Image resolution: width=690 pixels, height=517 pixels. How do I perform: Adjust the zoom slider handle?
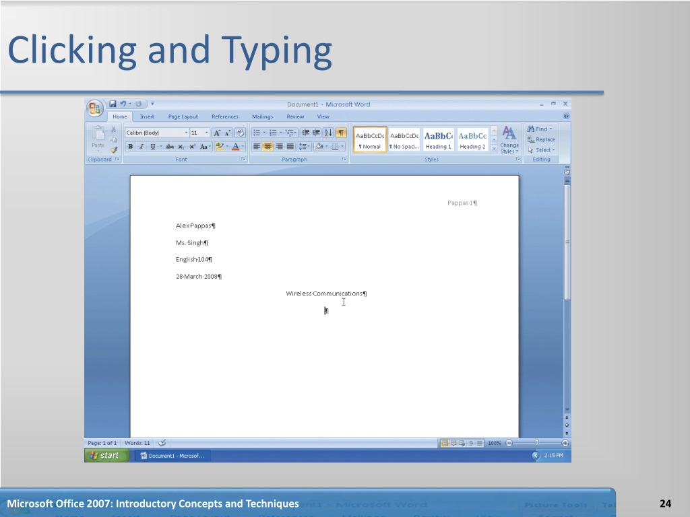(x=536, y=443)
